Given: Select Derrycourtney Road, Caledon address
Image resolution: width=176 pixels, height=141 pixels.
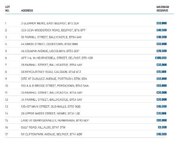Looking at the screenshot, I should (x=51, y=72).
